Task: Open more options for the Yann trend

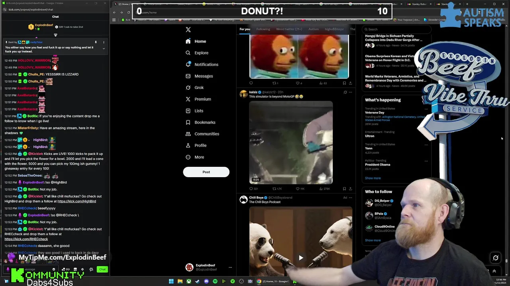Action: tap(426, 145)
